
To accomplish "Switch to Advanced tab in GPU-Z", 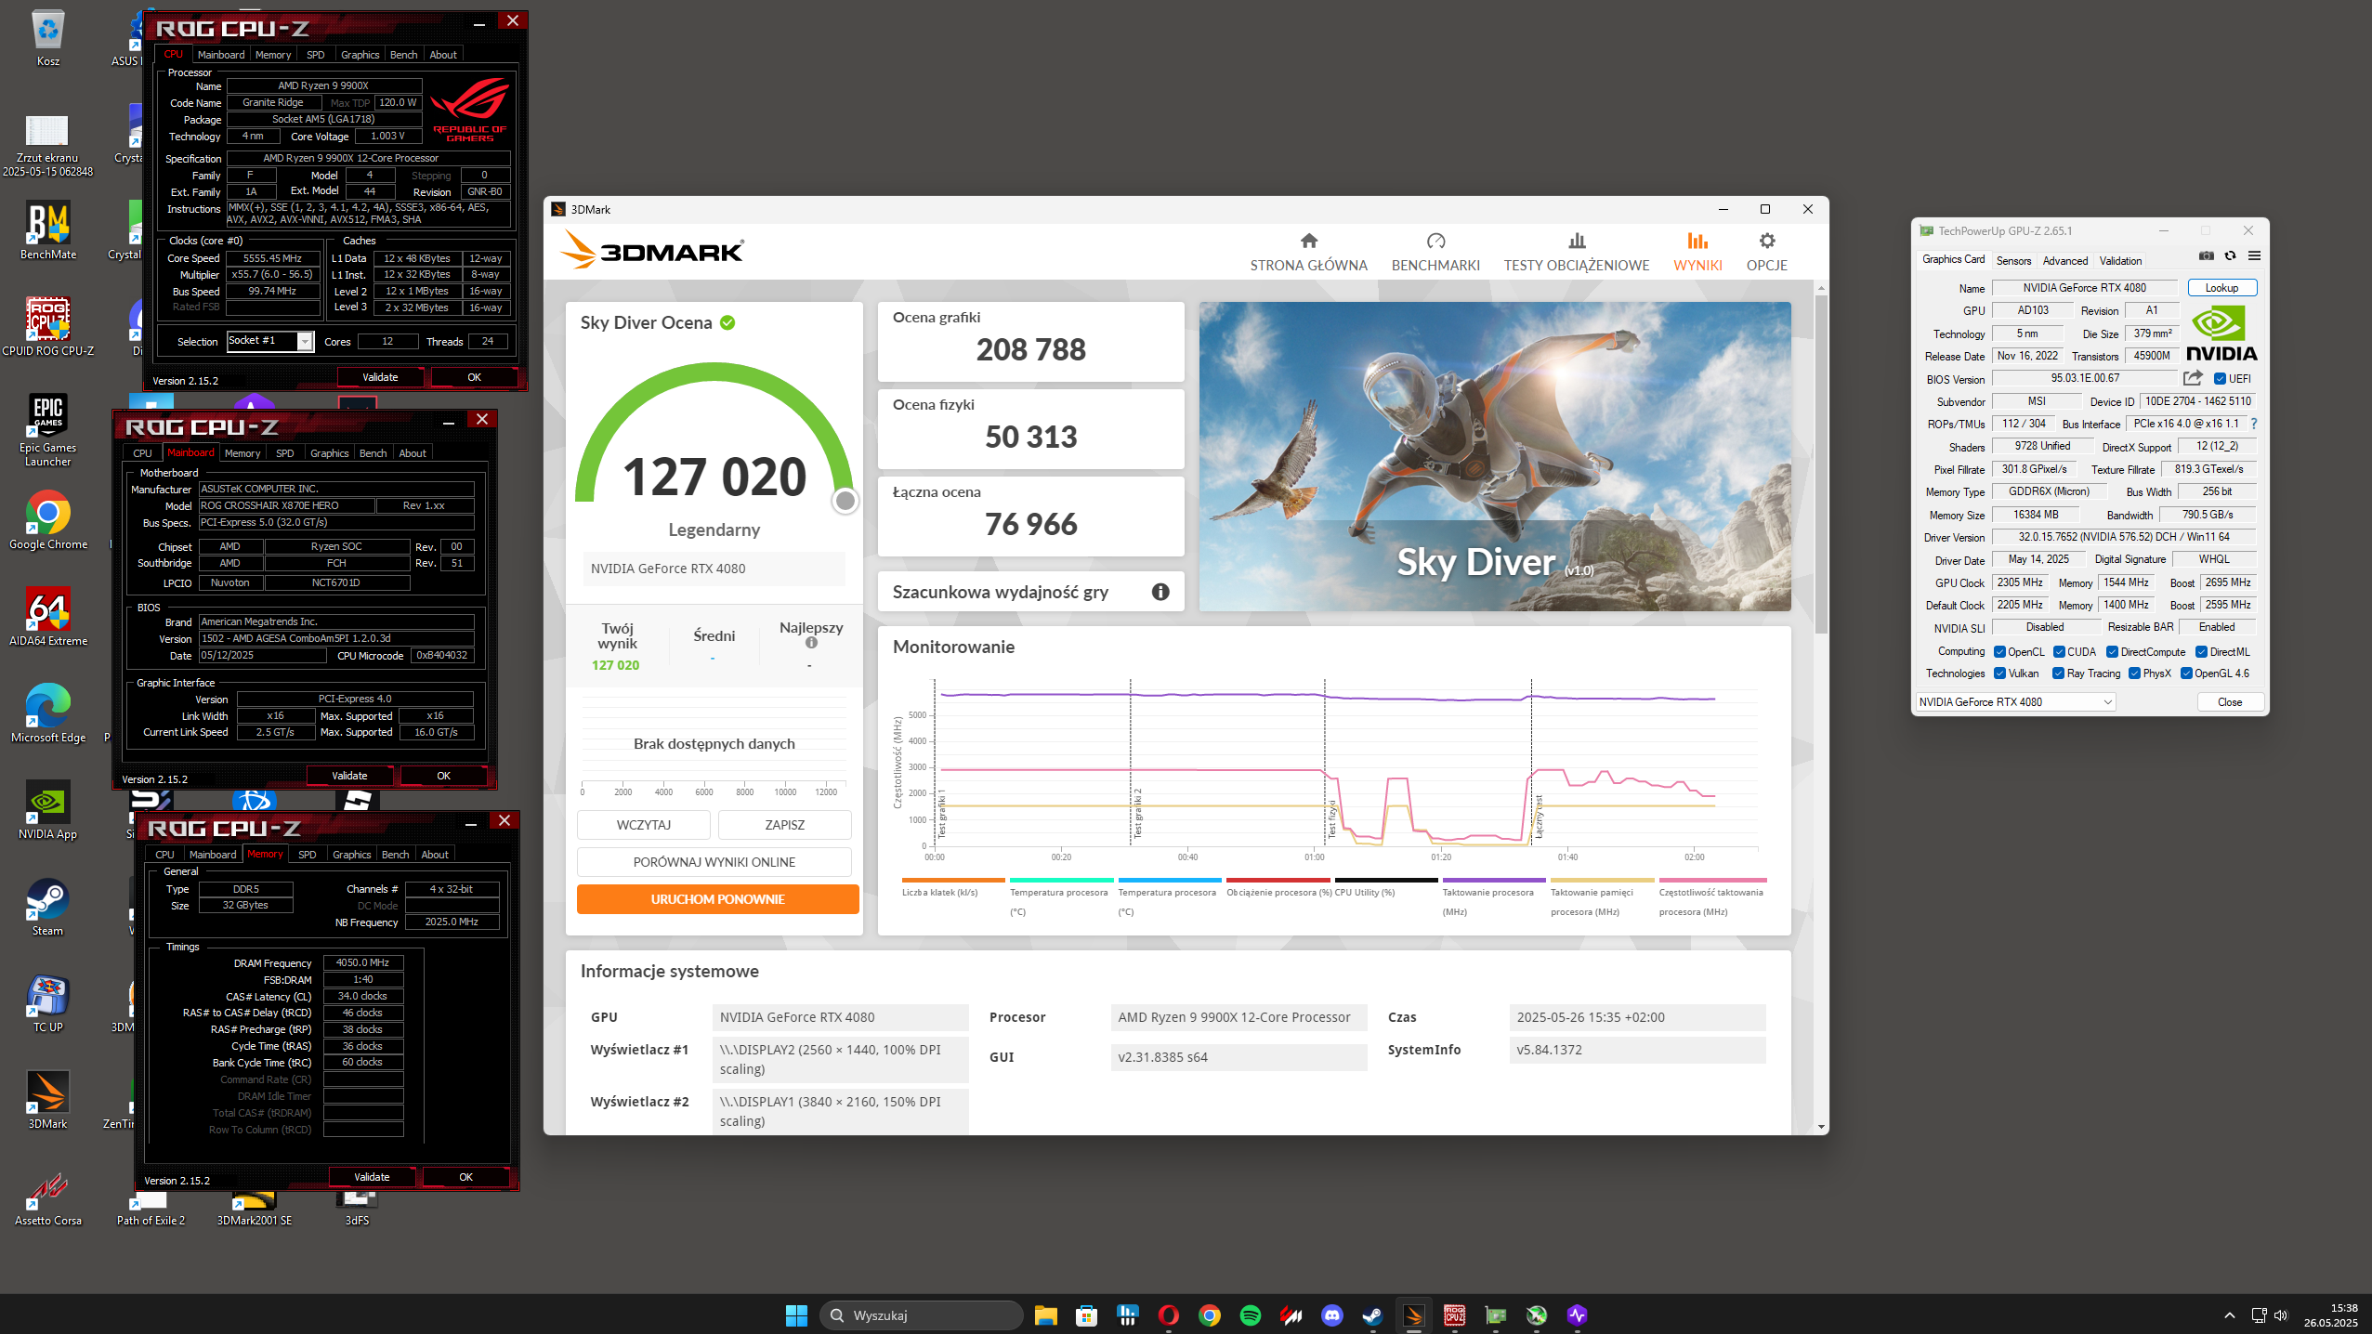I will [x=2064, y=261].
